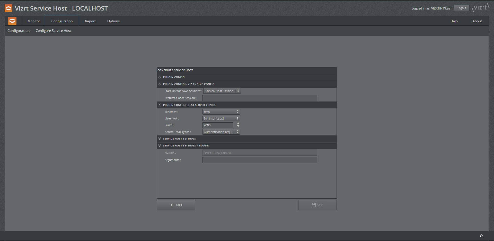This screenshot has height=241, width=494.
Task: Collapse the Plugin Config section chevron
Action: [160, 77]
